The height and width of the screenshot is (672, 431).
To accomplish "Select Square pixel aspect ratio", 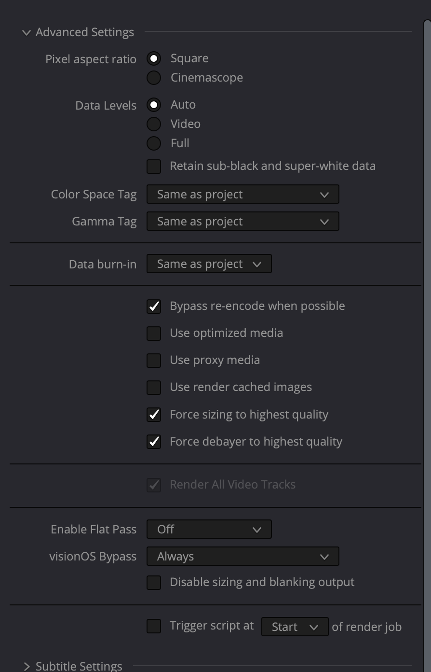I will click(x=154, y=59).
